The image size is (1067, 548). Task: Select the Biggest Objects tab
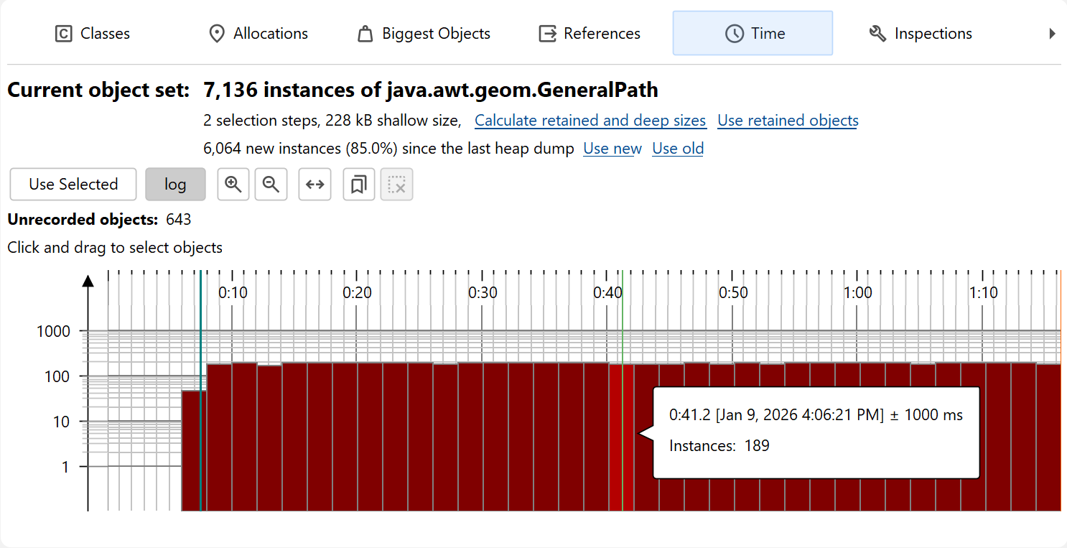click(x=424, y=34)
